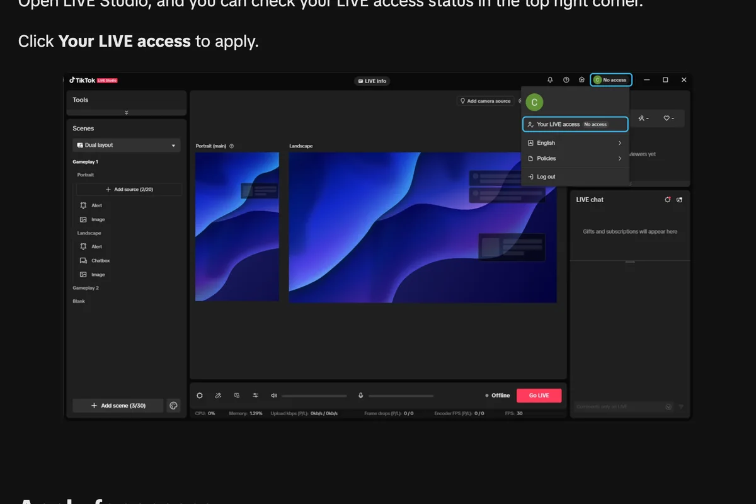This screenshot has width=756, height=504.
Task: Click the Portrait group label in sources
Action: click(86, 175)
